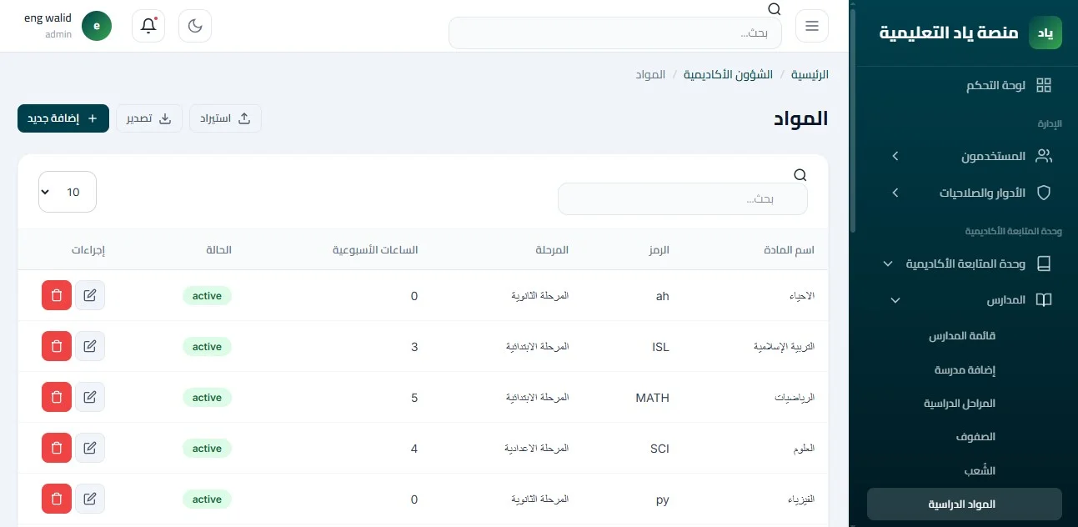Click the table search field

[x=683, y=199]
